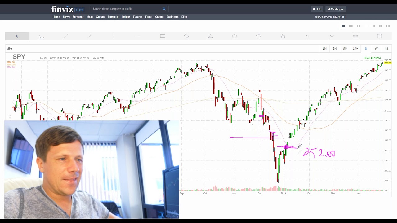Viewport: 397px width, 223px height.
Task: Click the Help button
Action: tap(317, 9)
